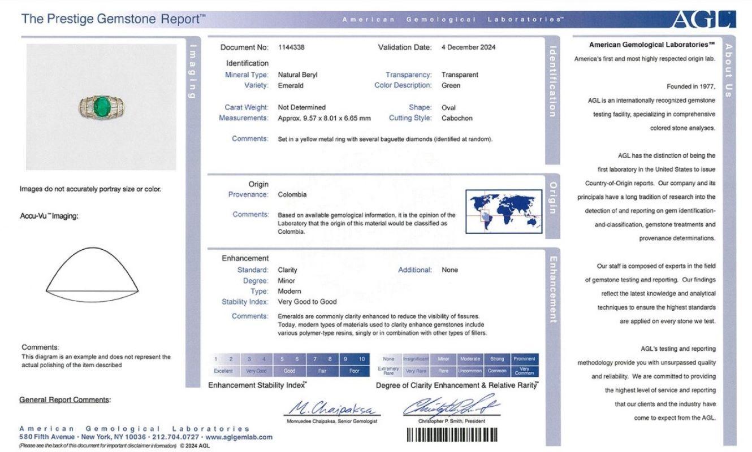Viewport: 752px width, 452px height.
Task: Click the AGL logo in the header
Action: point(703,19)
